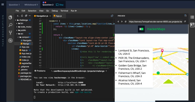The height and width of the screenshot is (102, 195).
Task: Open the Task Description side panel
Action: [x=3, y=31]
